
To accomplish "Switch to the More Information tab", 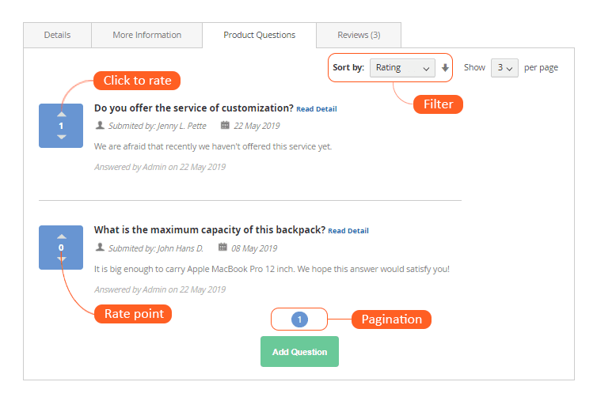I will click(147, 35).
